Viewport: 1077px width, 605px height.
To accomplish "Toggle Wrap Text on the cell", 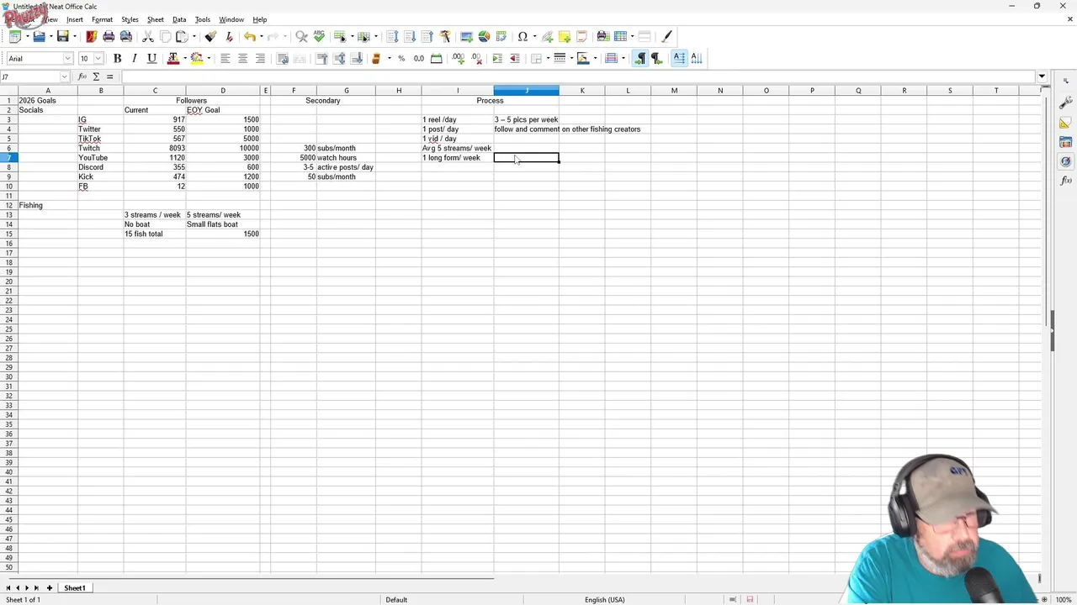I will [x=283, y=58].
